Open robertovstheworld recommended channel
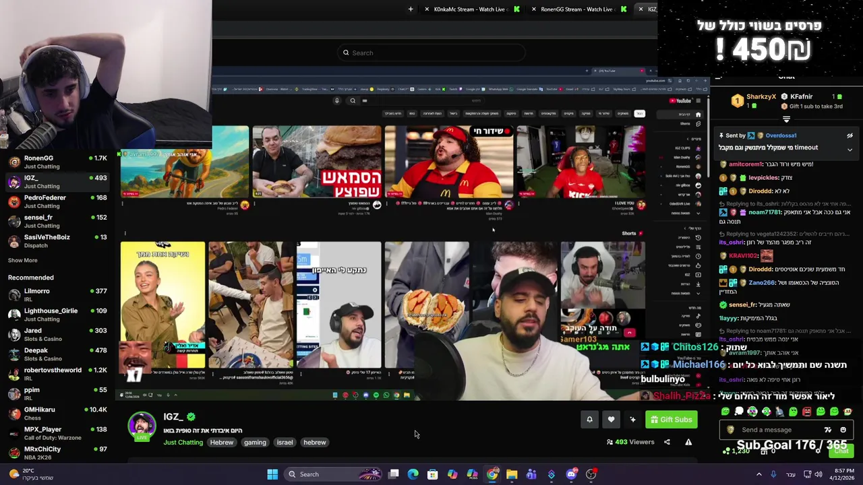The width and height of the screenshot is (863, 485). pyautogui.click(x=57, y=374)
